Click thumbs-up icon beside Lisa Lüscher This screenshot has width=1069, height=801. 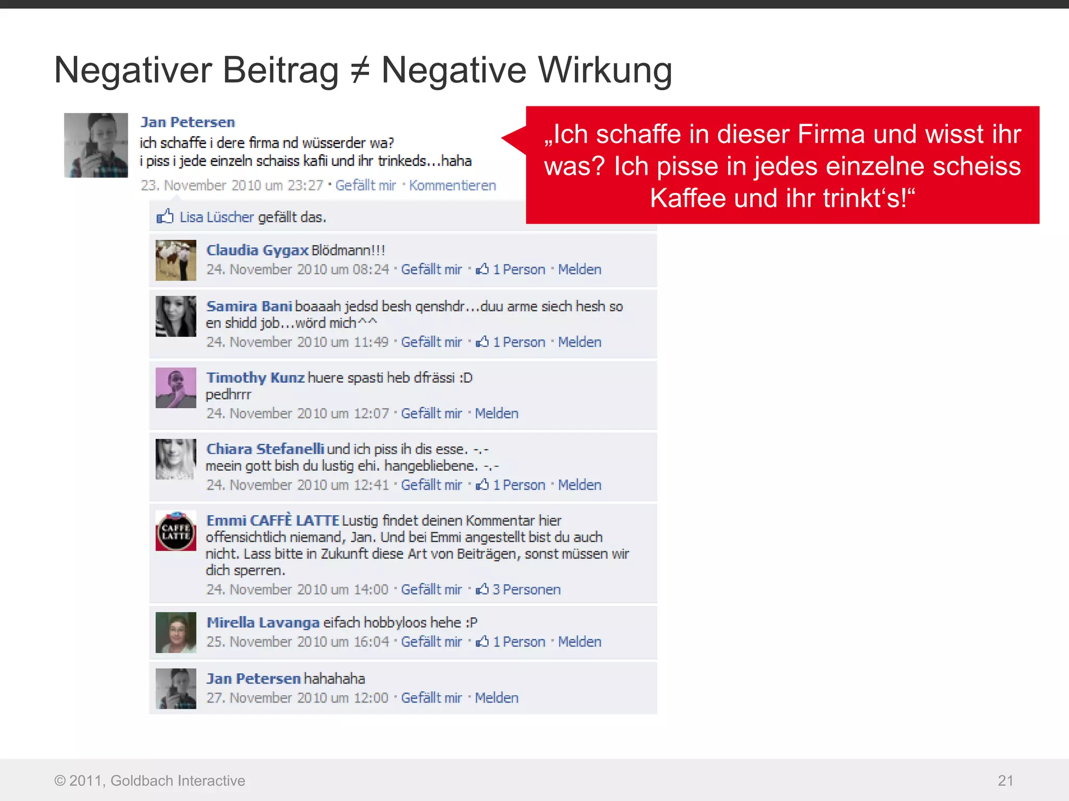point(165,216)
